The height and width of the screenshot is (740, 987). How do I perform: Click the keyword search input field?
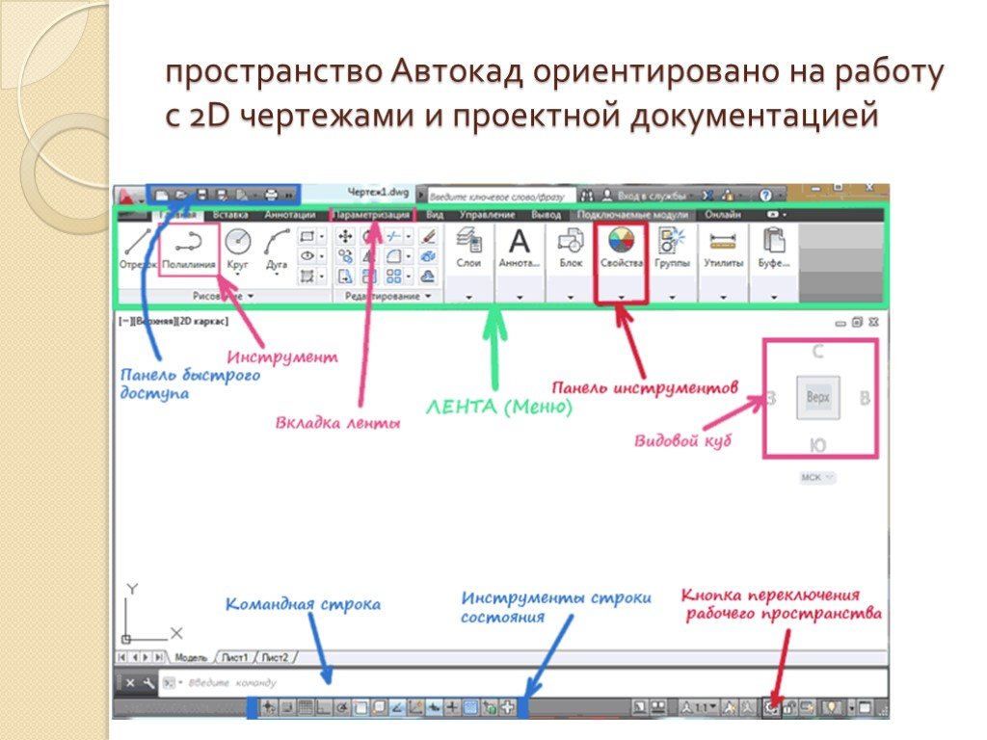(501, 197)
